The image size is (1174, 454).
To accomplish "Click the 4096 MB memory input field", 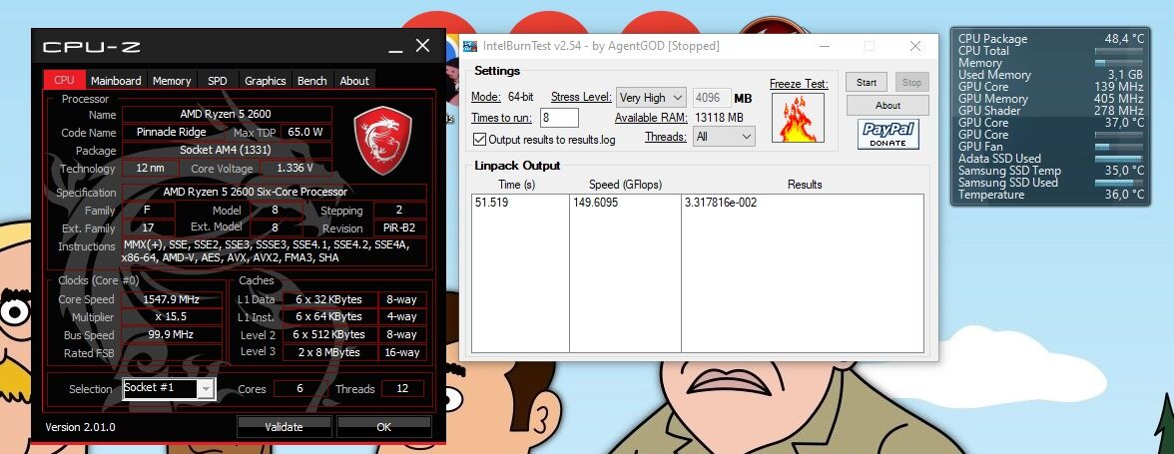I will pos(712,97).
